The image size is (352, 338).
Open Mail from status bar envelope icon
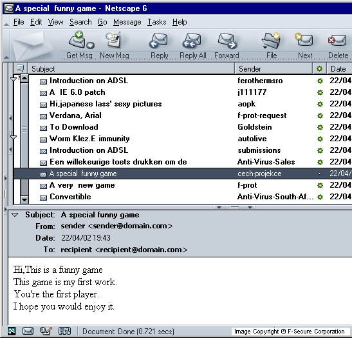tap(28, 331)
